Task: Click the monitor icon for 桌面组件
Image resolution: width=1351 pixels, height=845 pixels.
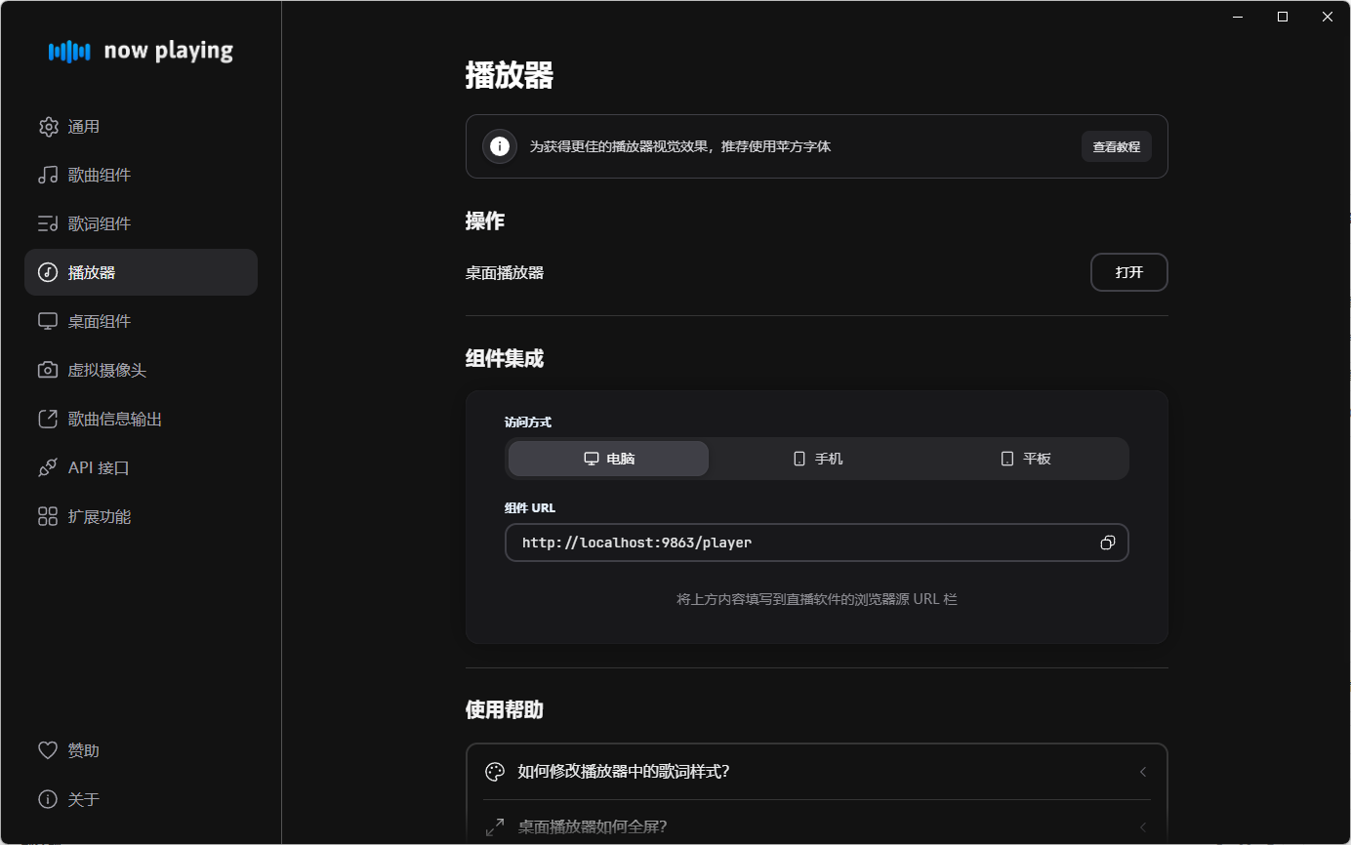Action: [48, 322]
